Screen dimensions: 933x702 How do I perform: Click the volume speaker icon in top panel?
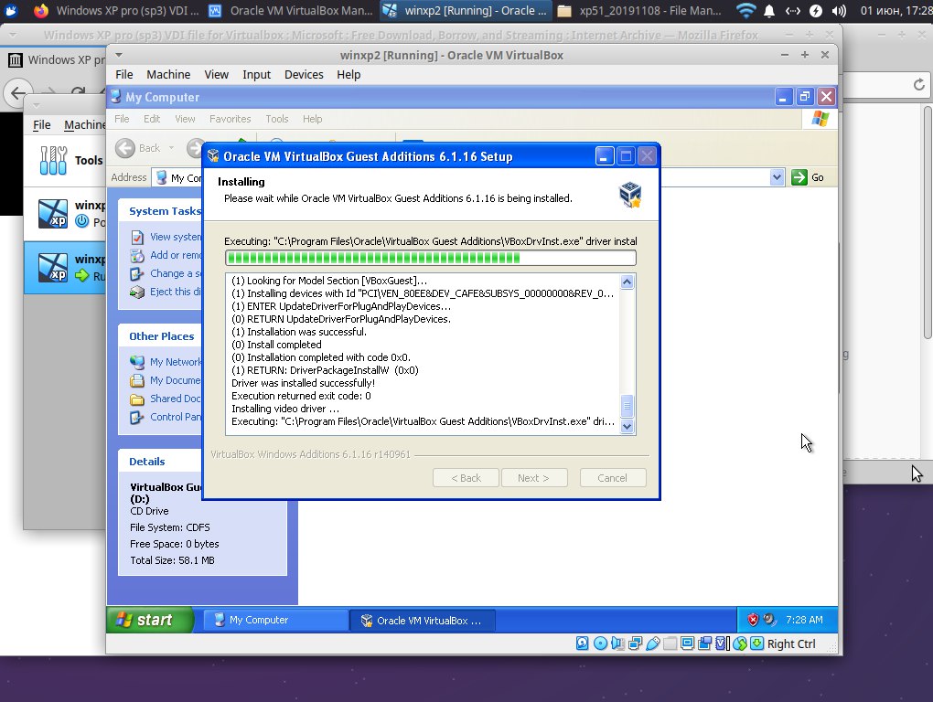pos(839,11)
